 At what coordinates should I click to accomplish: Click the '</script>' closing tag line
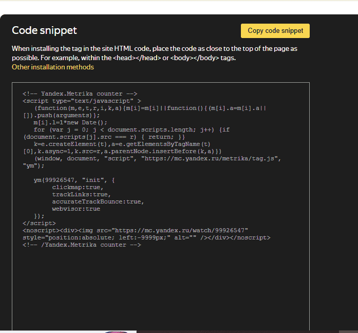(39, 224)
